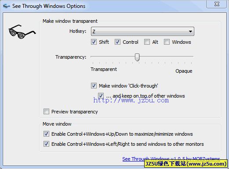
Task: Open the Hotkey dropdown showing Z
Action: pos(142,31)
